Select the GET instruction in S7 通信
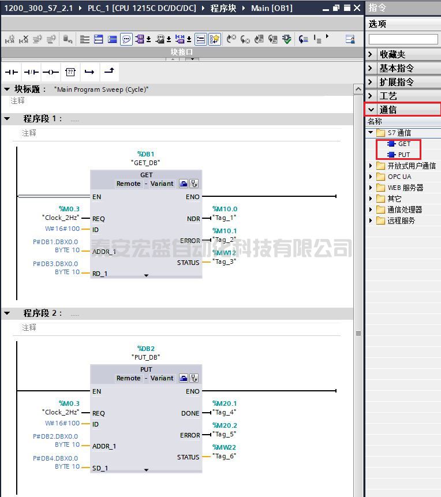The width and height of the screenshot is (441, 497). (403, 144)
